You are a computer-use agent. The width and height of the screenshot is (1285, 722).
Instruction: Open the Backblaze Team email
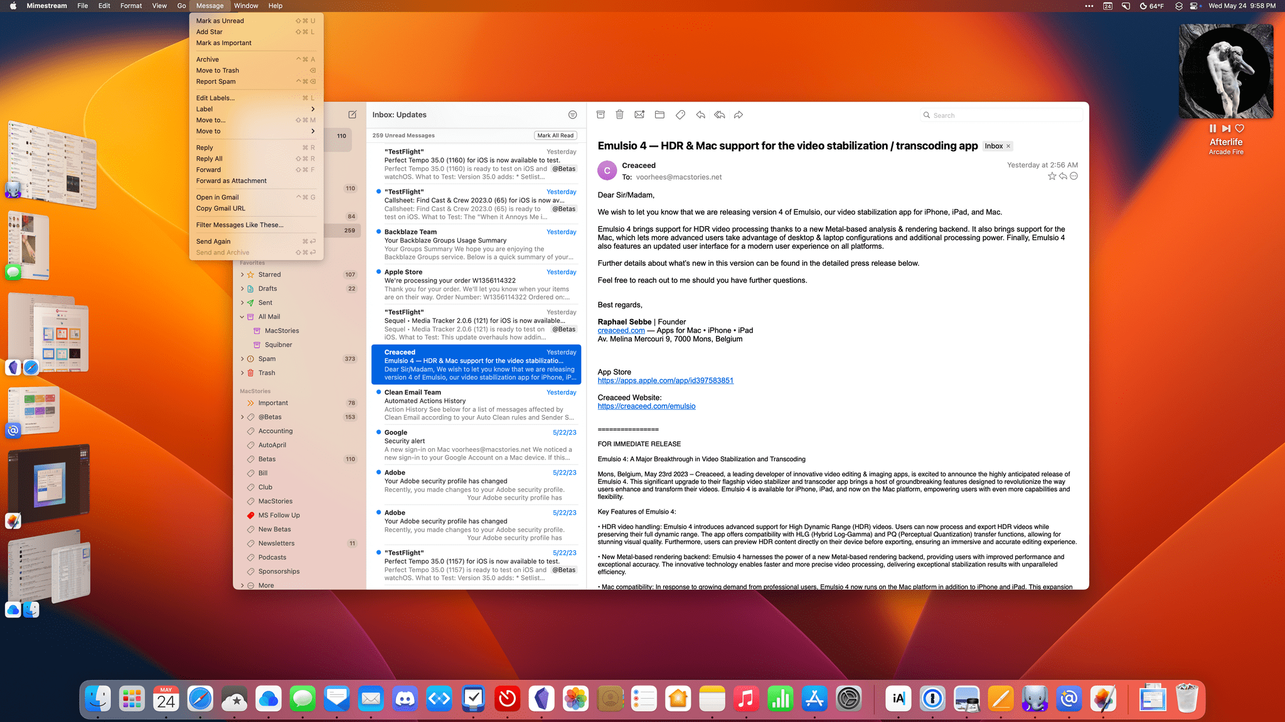point(476,244)
